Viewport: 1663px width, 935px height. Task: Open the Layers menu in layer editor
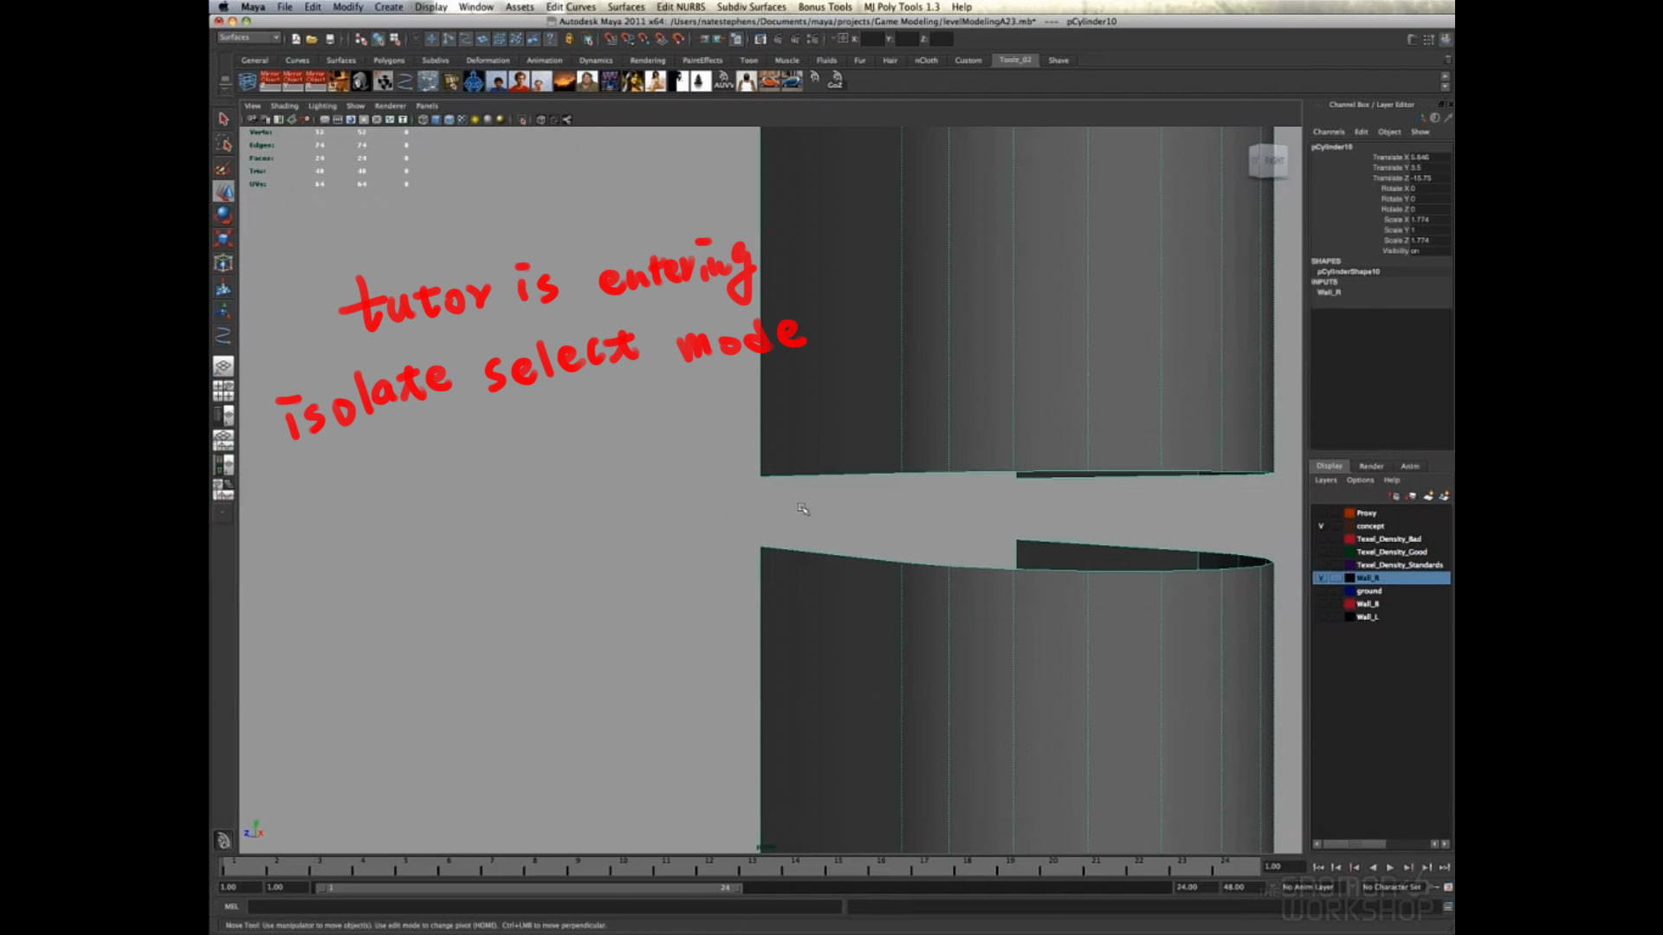[1325, 480]
